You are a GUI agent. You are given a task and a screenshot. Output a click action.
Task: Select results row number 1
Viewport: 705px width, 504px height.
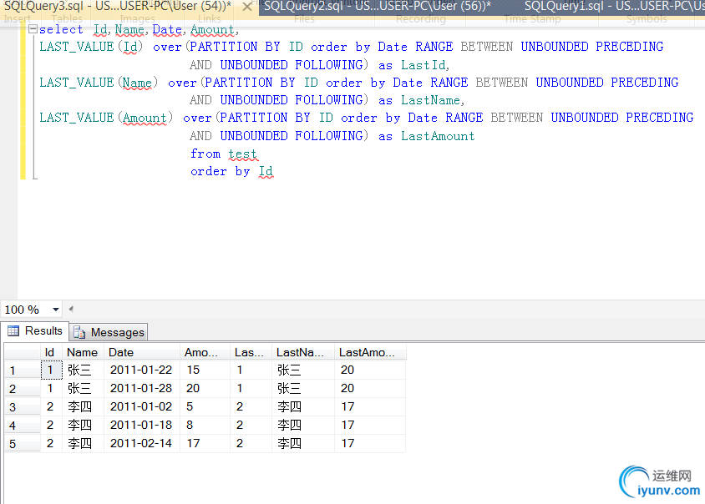[x=23, y=370]
